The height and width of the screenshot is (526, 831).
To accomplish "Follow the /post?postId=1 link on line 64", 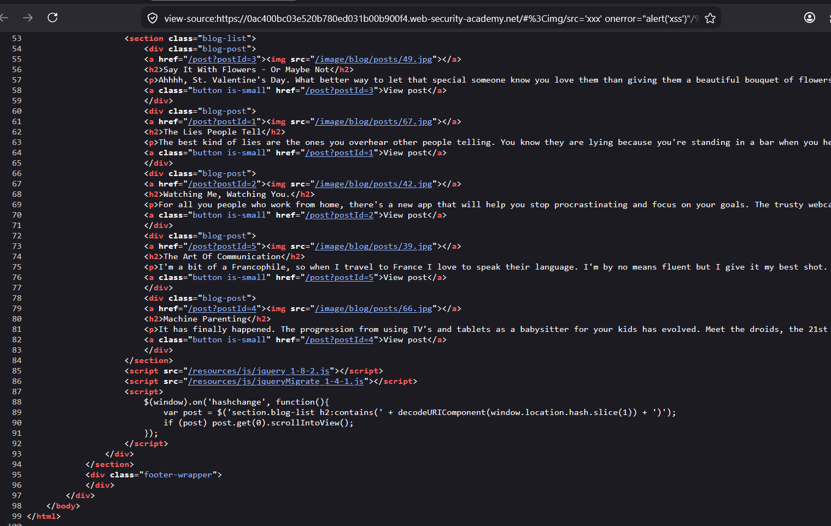I will [340, 153].
